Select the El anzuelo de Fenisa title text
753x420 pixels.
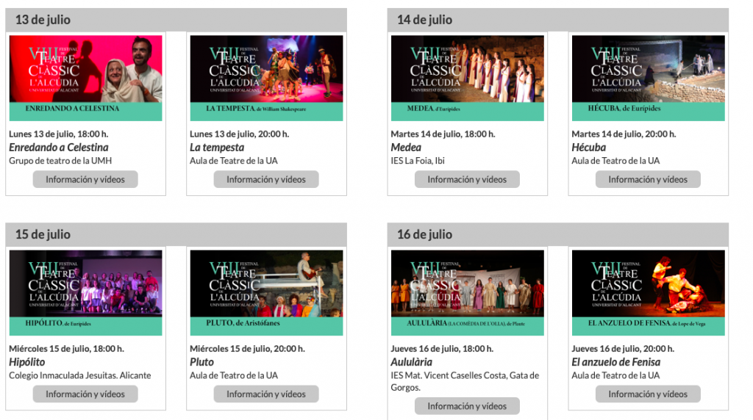click(615, 362)
